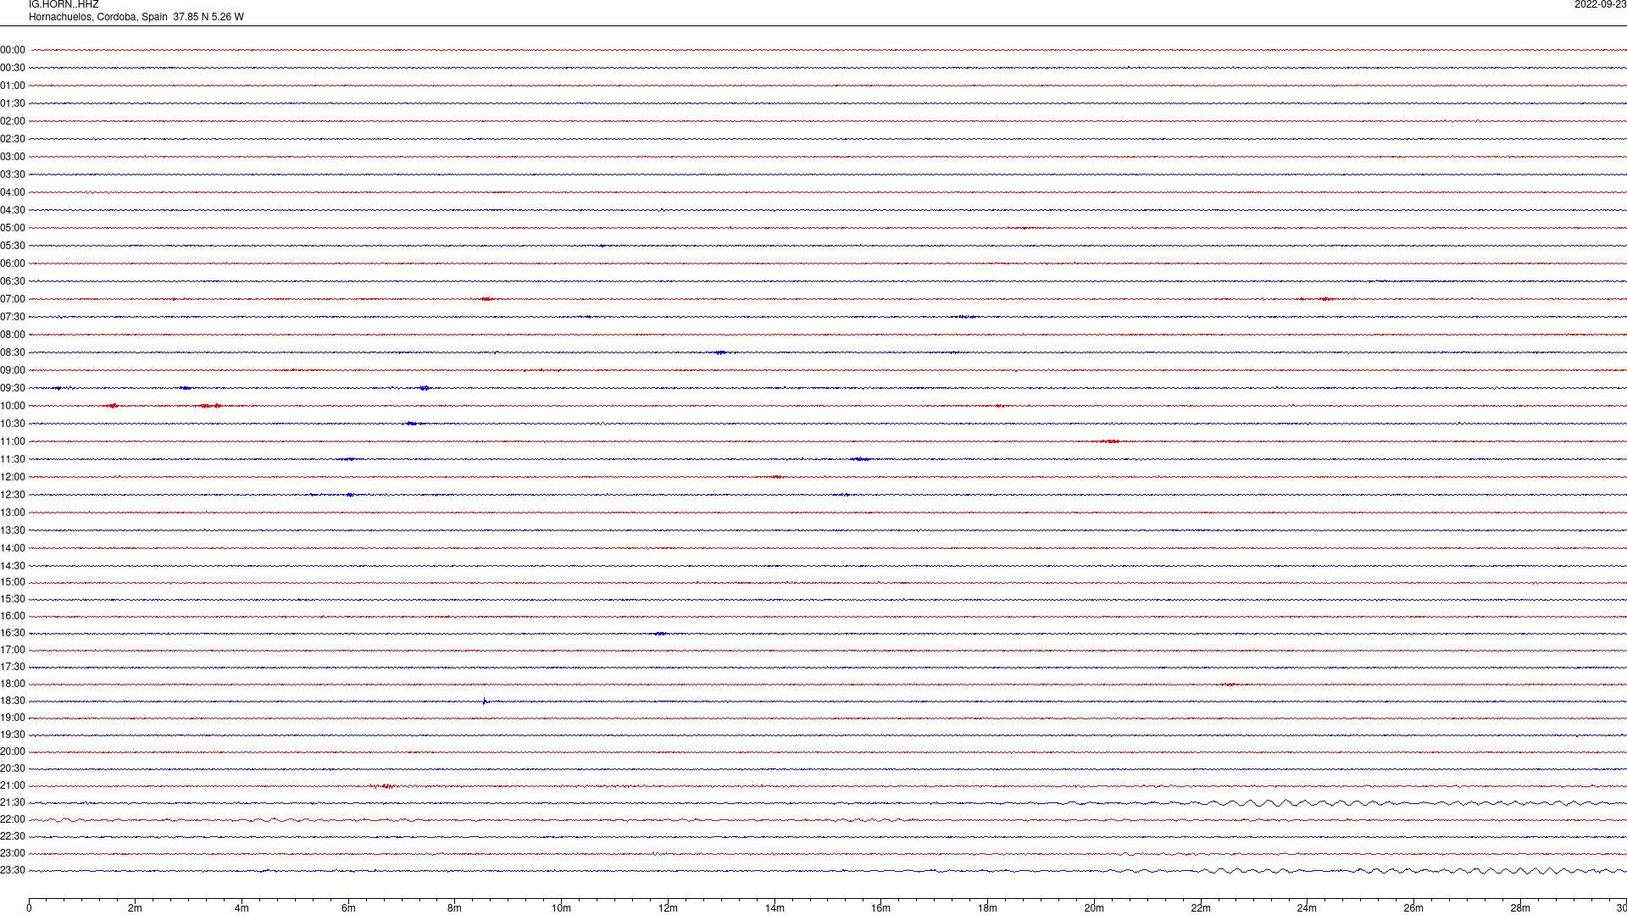This screenshot has height=915, width=1627.
Task: Click the 18:30 trace time label
Action: click(x=13, y=701)
